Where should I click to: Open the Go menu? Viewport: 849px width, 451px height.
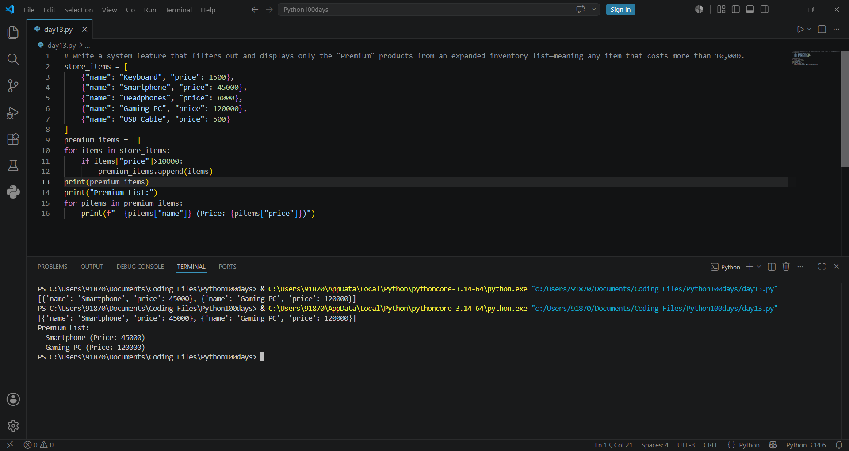(x=130, y=10)
